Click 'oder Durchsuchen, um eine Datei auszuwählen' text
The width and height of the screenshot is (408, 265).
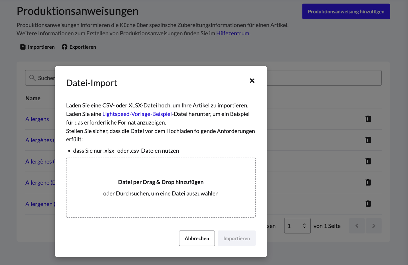pos(161,193)
